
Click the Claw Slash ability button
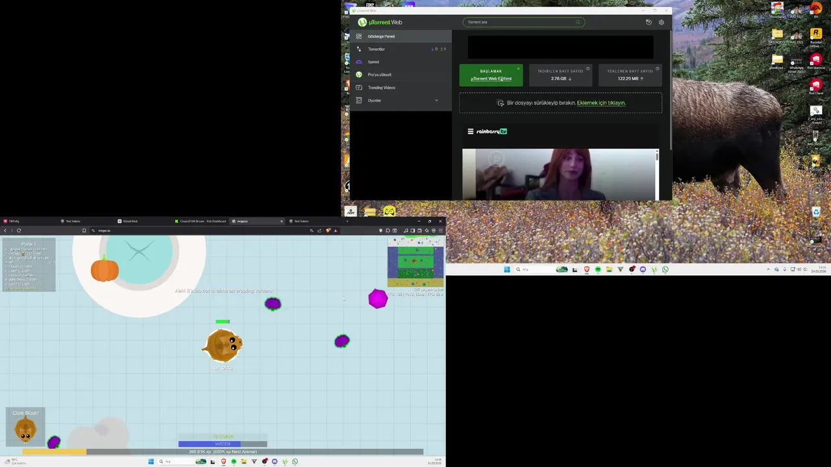25,428
